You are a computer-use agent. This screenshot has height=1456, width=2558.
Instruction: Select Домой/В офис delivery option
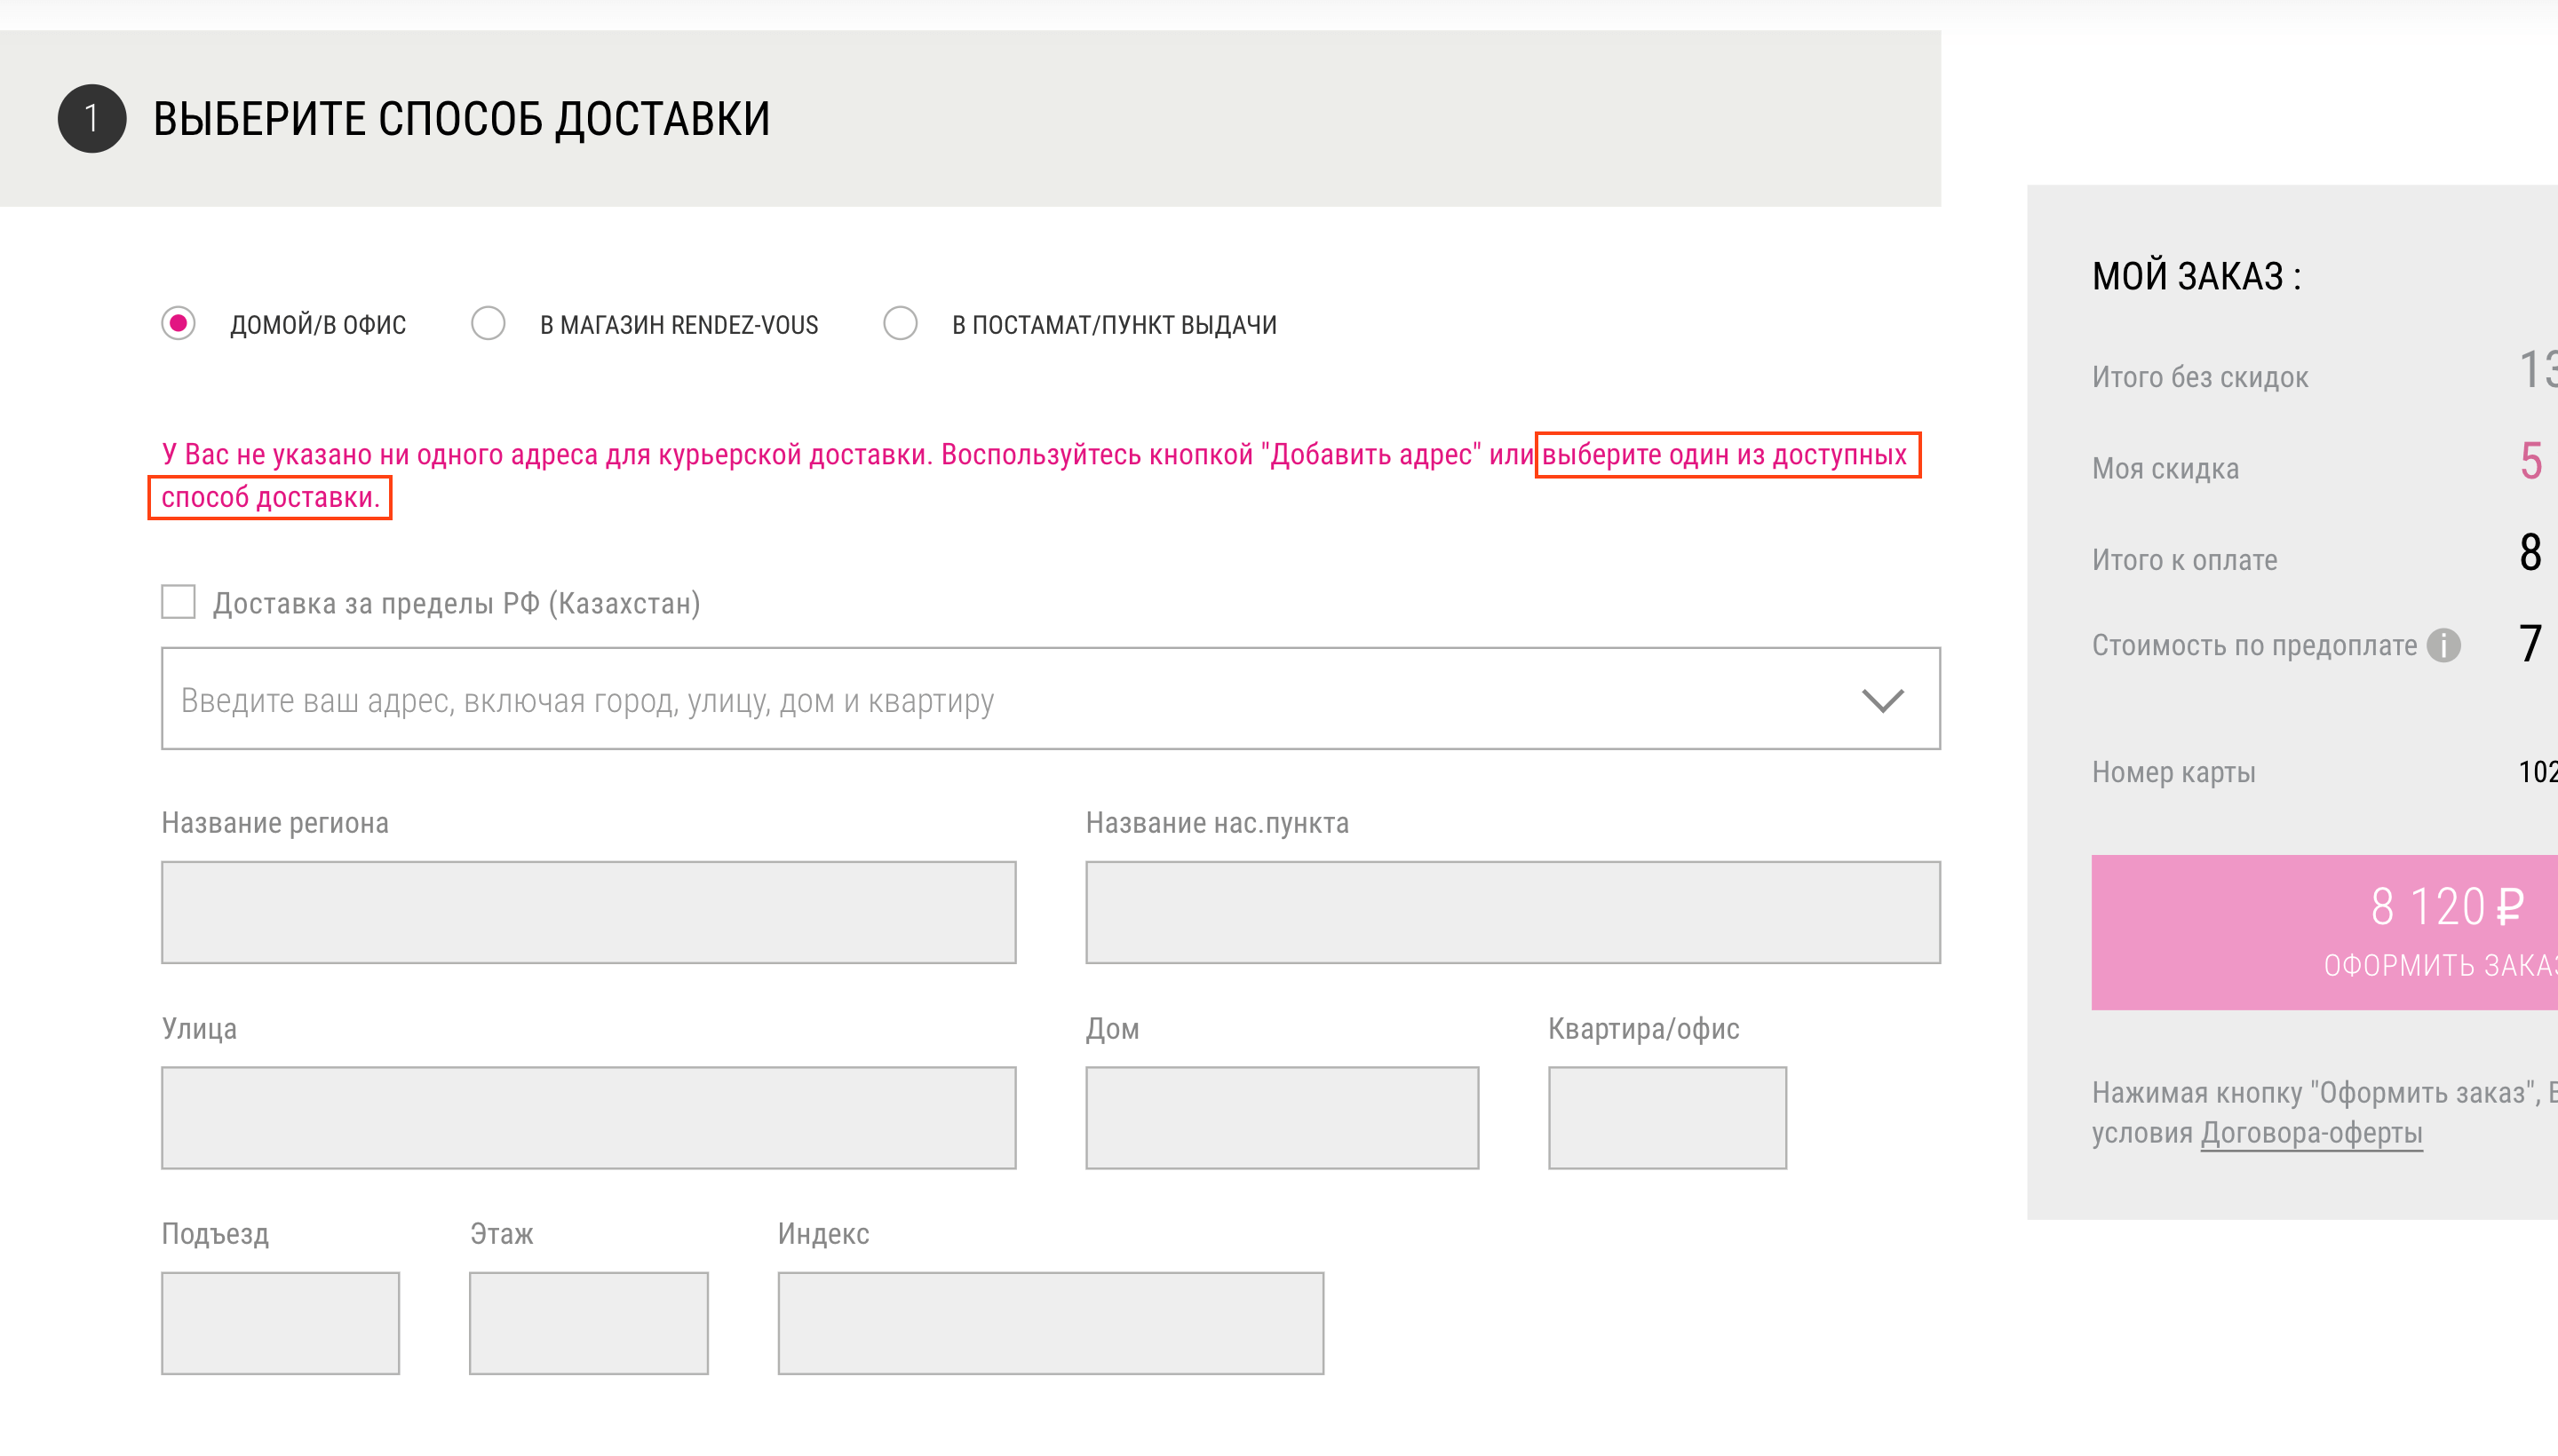[x=179, y=324]
